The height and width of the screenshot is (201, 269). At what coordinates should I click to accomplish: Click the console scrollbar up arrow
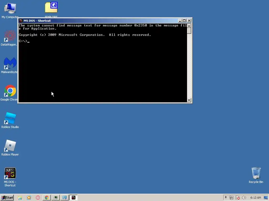189,26
